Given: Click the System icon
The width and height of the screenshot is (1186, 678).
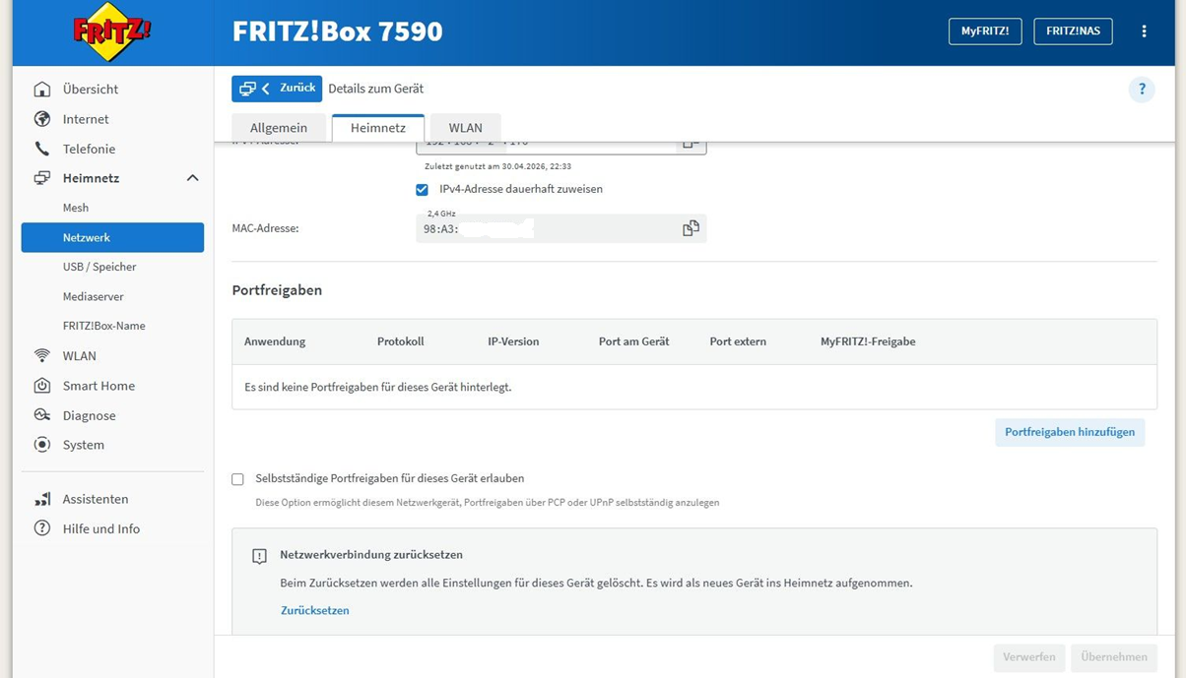Looking at the screenshot, I should coord(42,445).
